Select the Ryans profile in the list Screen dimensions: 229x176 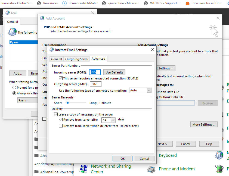[23, 42]
